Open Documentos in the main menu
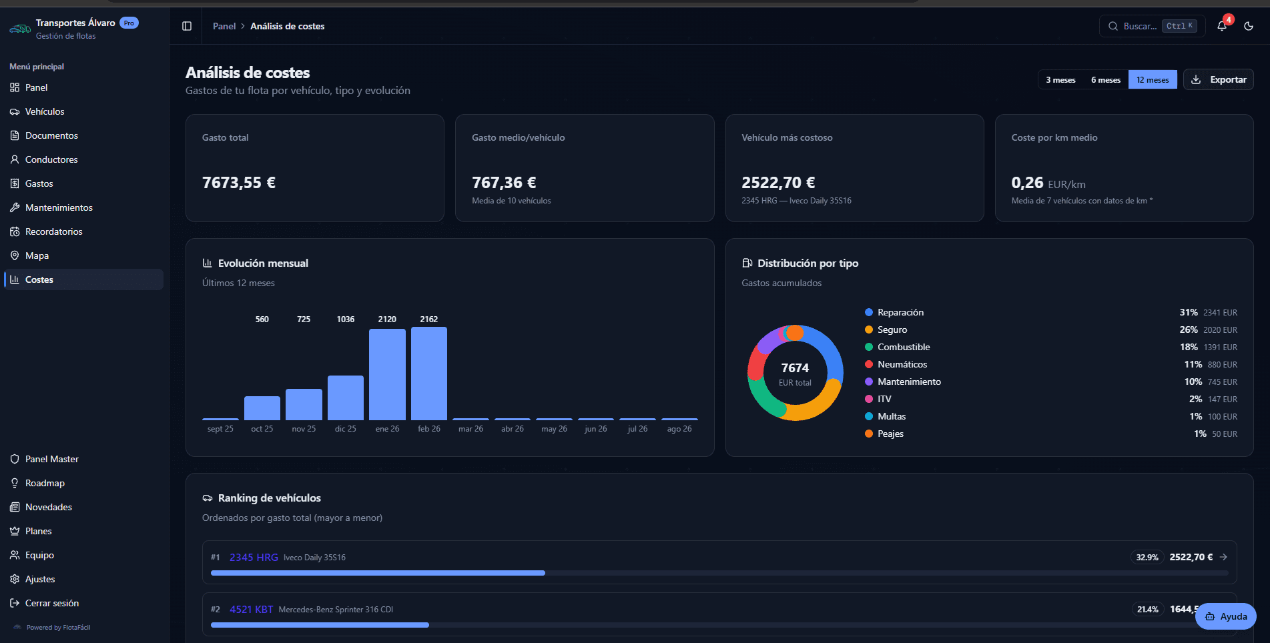 (x=83, y=135)
